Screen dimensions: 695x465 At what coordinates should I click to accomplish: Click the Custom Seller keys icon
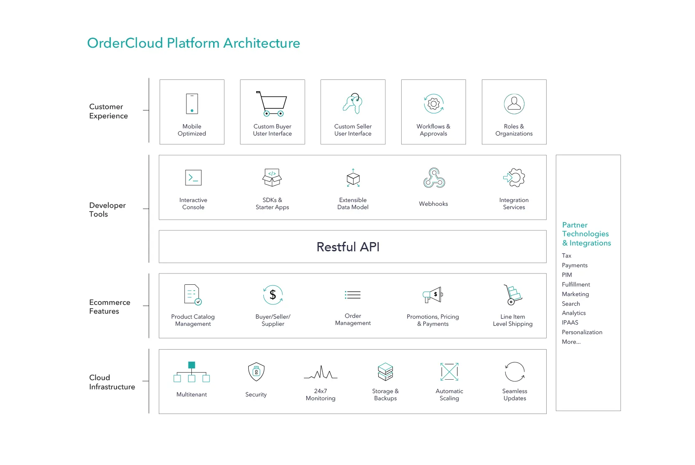353,103
